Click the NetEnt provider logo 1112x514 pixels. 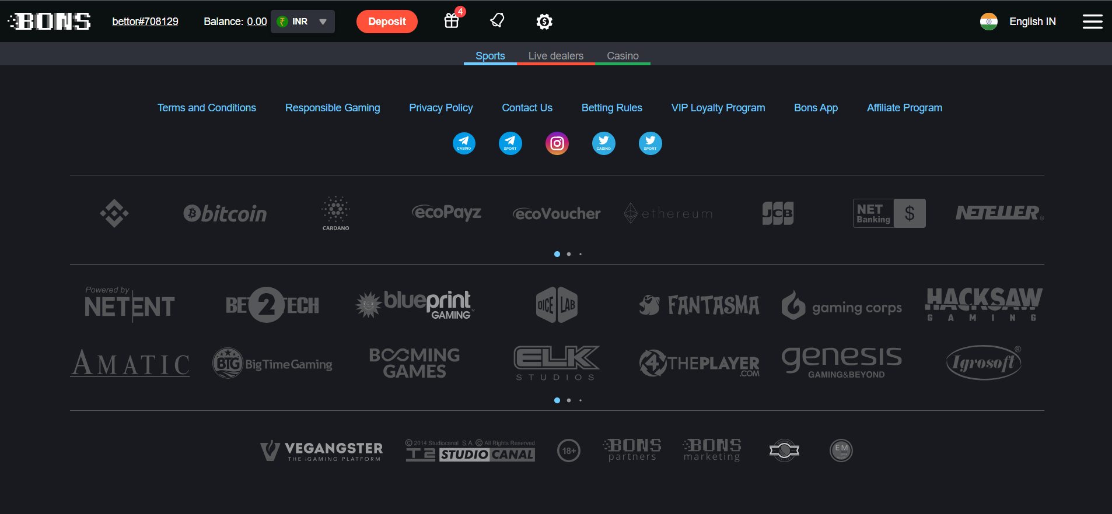pyautogui.click(x=130, y=304)
